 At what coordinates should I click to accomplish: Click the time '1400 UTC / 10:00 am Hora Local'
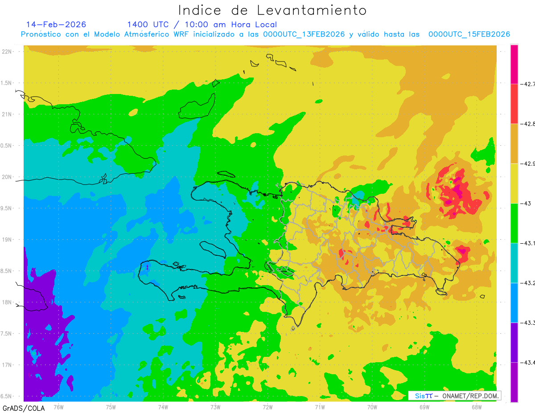(202, 25)
